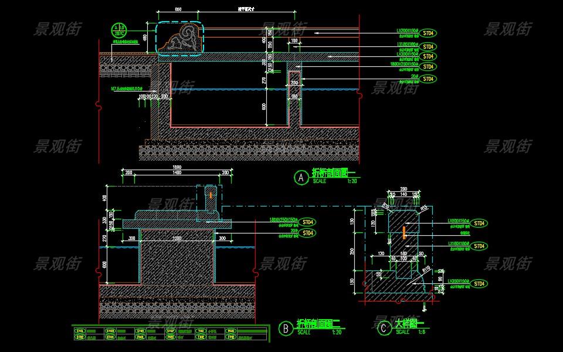
Task: Click the 折桥剖面图一 title text
Action: pos(330,174)
